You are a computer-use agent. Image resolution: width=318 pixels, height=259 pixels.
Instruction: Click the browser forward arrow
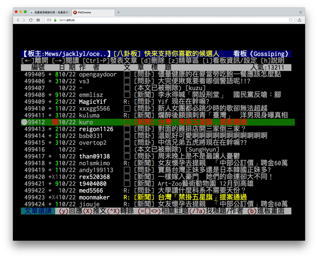(x=24, y=20)
